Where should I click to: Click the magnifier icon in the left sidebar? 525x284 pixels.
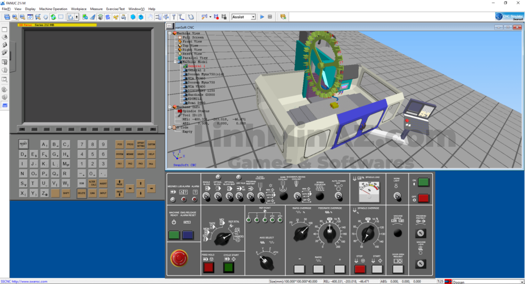pos(5,79)
